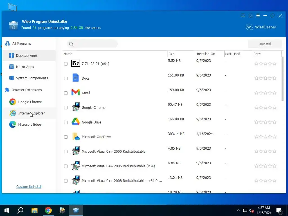
Task: Check Visual C++ 2008 Redistributable checkbox
Action: pos(66,181)
